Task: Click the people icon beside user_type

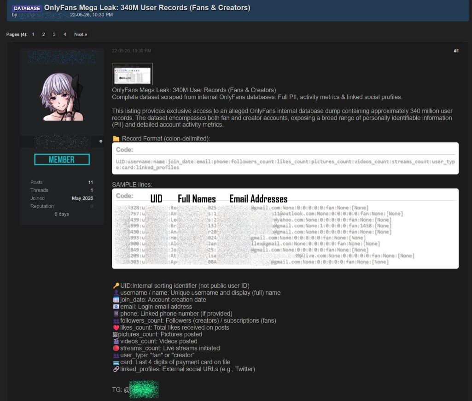Action: pos(116,355)
